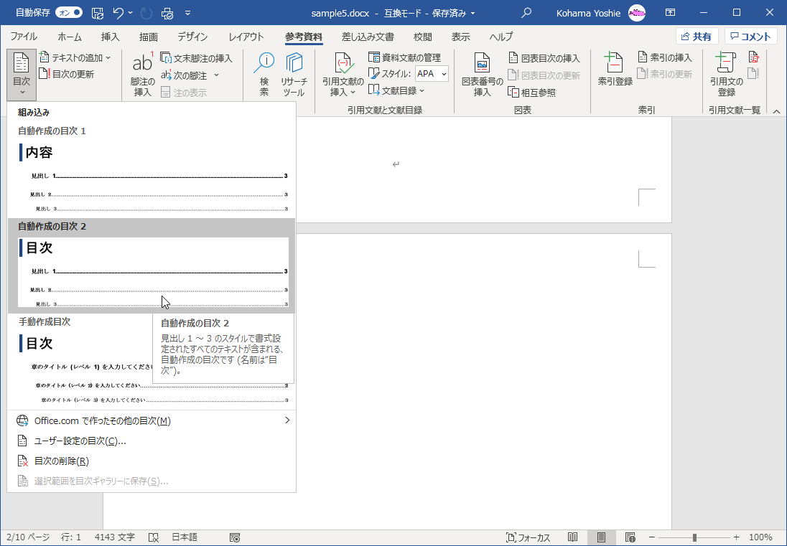
Task: Switch to Web layout view mode
Action: [629, 536]
